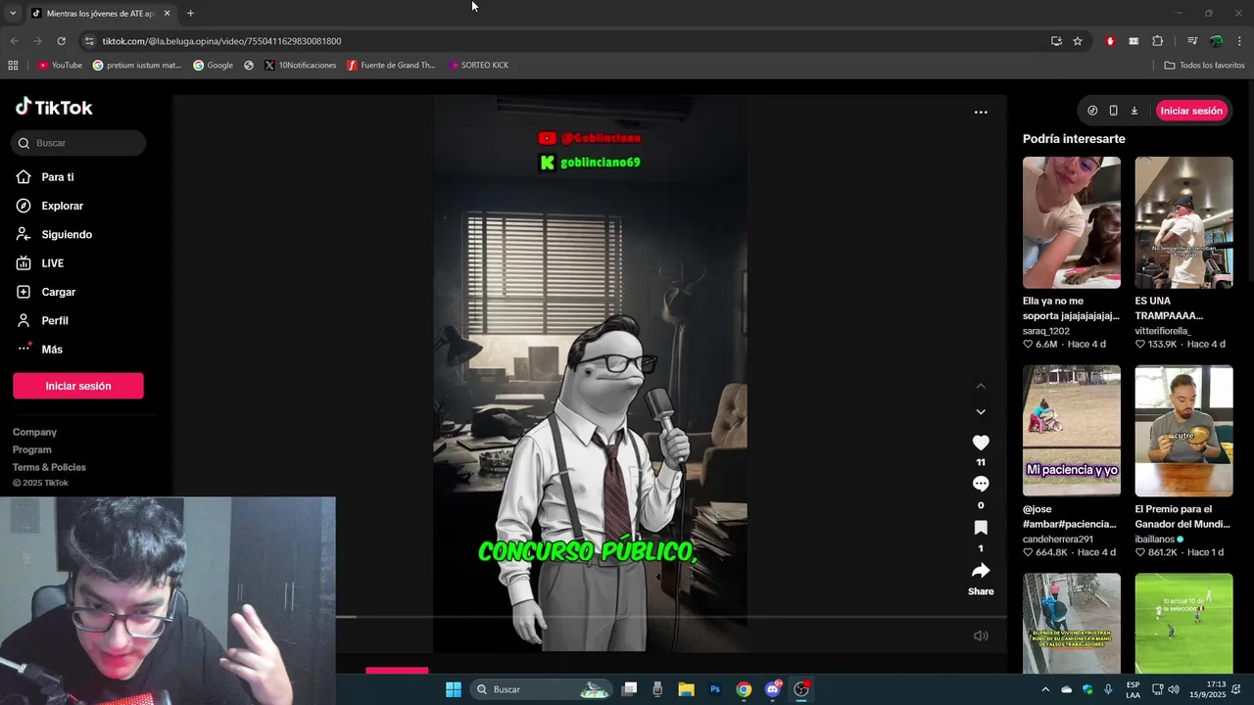Open the 'ES UNA TRAMPAAAA' video thumbnail
Image resolution: width=1254 pixels, height=705 pixels.
[x=1183, y=222]
